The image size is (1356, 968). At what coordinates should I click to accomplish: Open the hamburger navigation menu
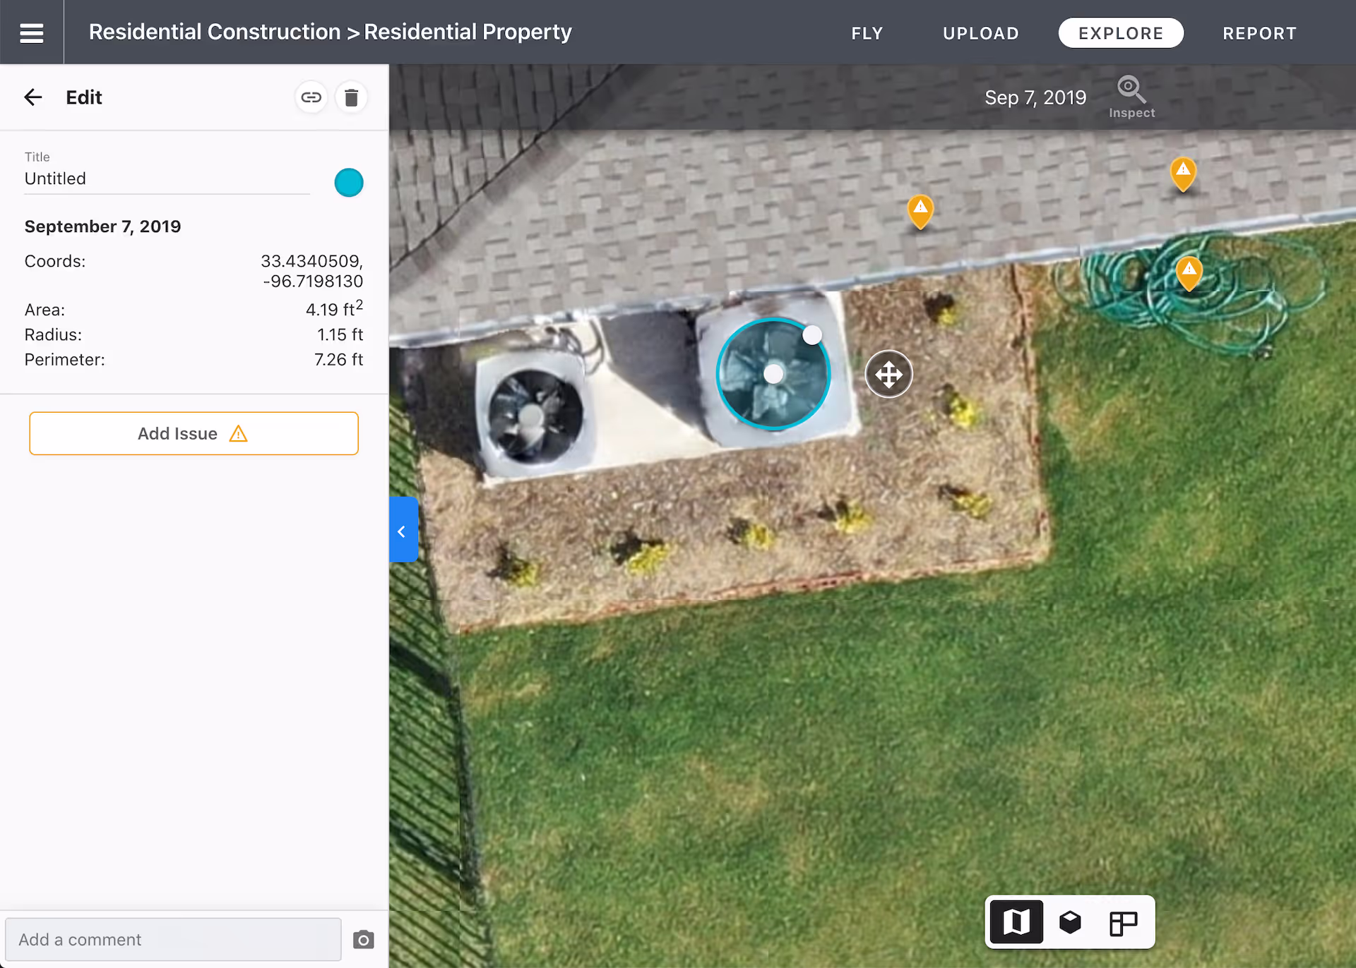pos(32,32)
